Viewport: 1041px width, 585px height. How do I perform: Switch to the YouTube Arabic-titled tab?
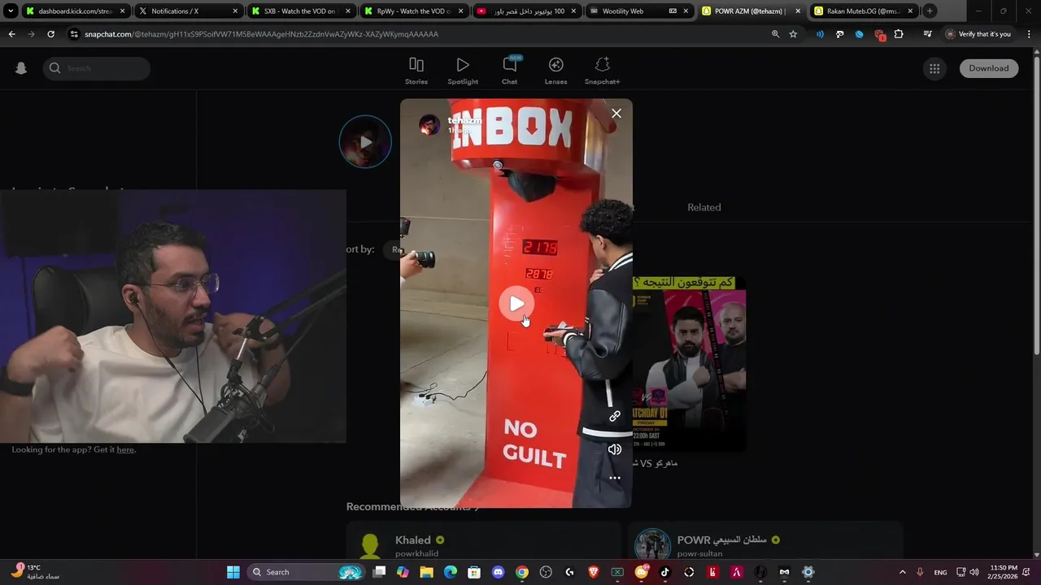coord(526,11)
